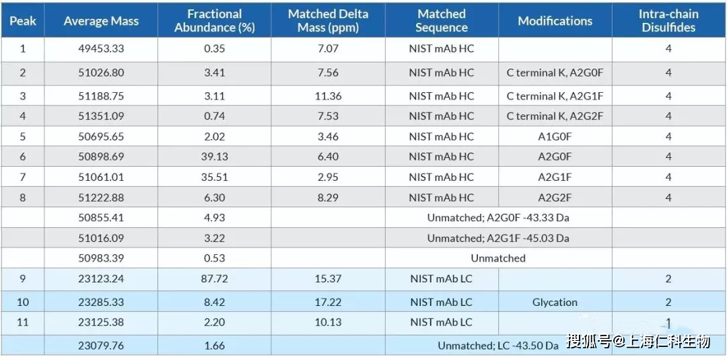Select the Average Mass column header
Image resolution: width=727 pixels, height=357 pixels.
(x=101, y=21)
